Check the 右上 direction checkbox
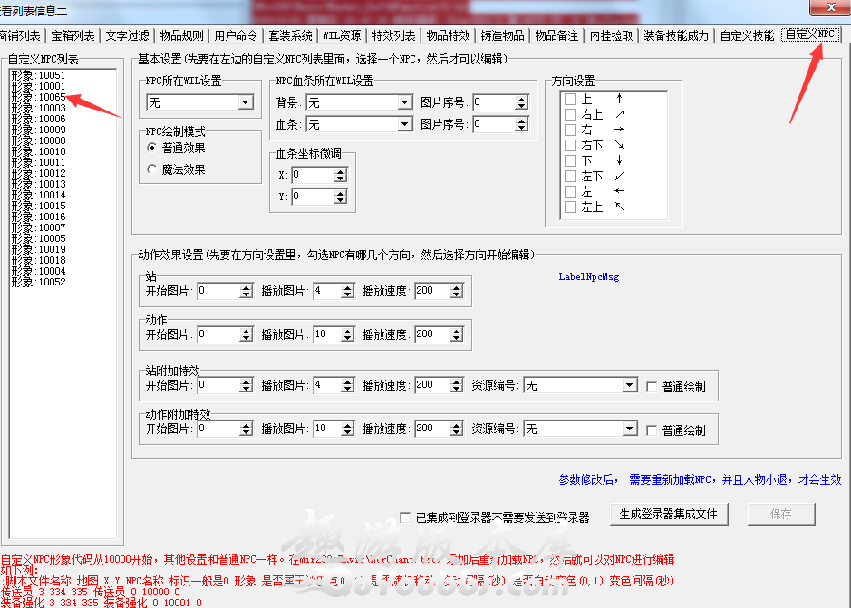851x608 pixels. [x=570, y=115]
